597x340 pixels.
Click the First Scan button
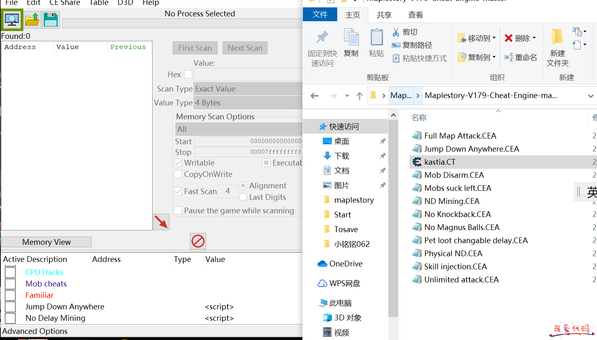click(195, 48)
